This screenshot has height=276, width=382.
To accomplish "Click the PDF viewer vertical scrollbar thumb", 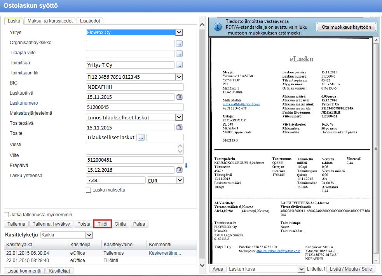I will (x=376, y=149).
